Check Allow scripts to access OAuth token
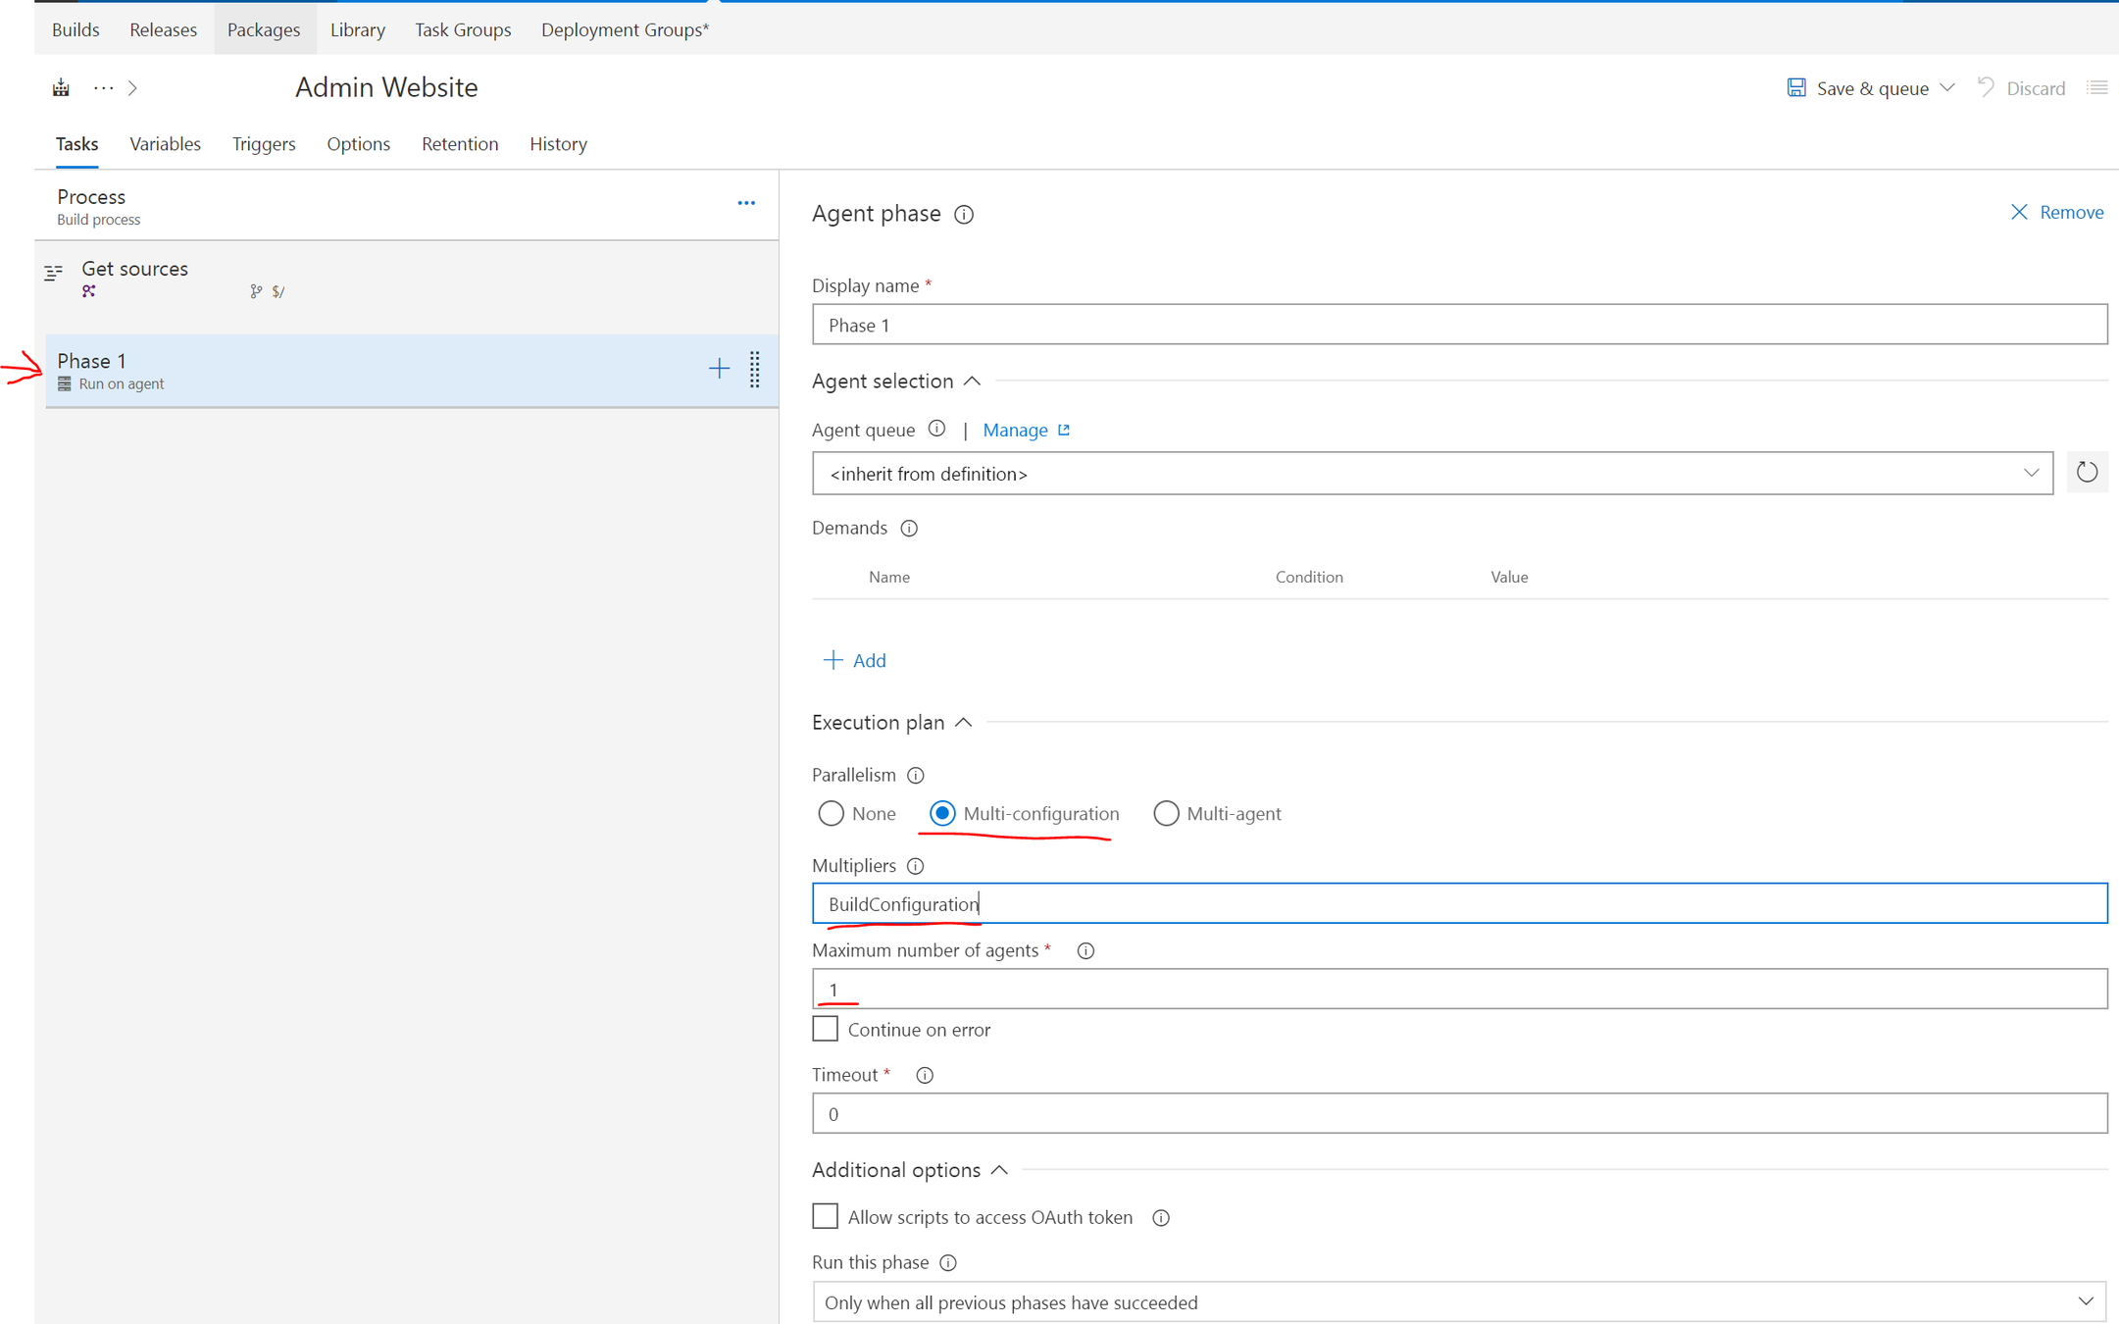The image size is (2119, 1324). pyautogui.click(x=826, y=1217)
